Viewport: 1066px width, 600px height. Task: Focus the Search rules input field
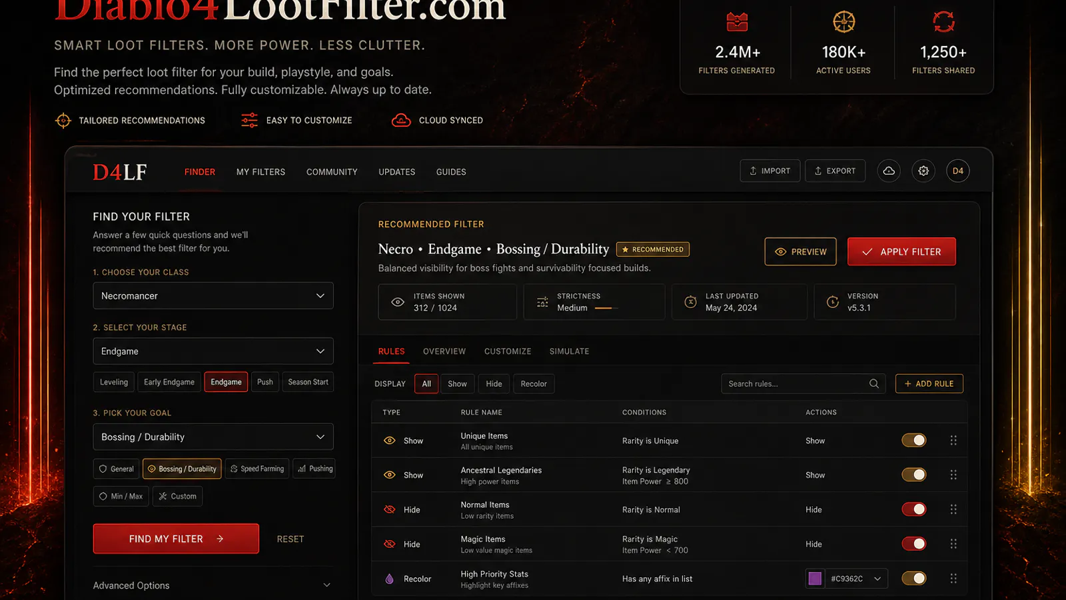click(803, 384)
